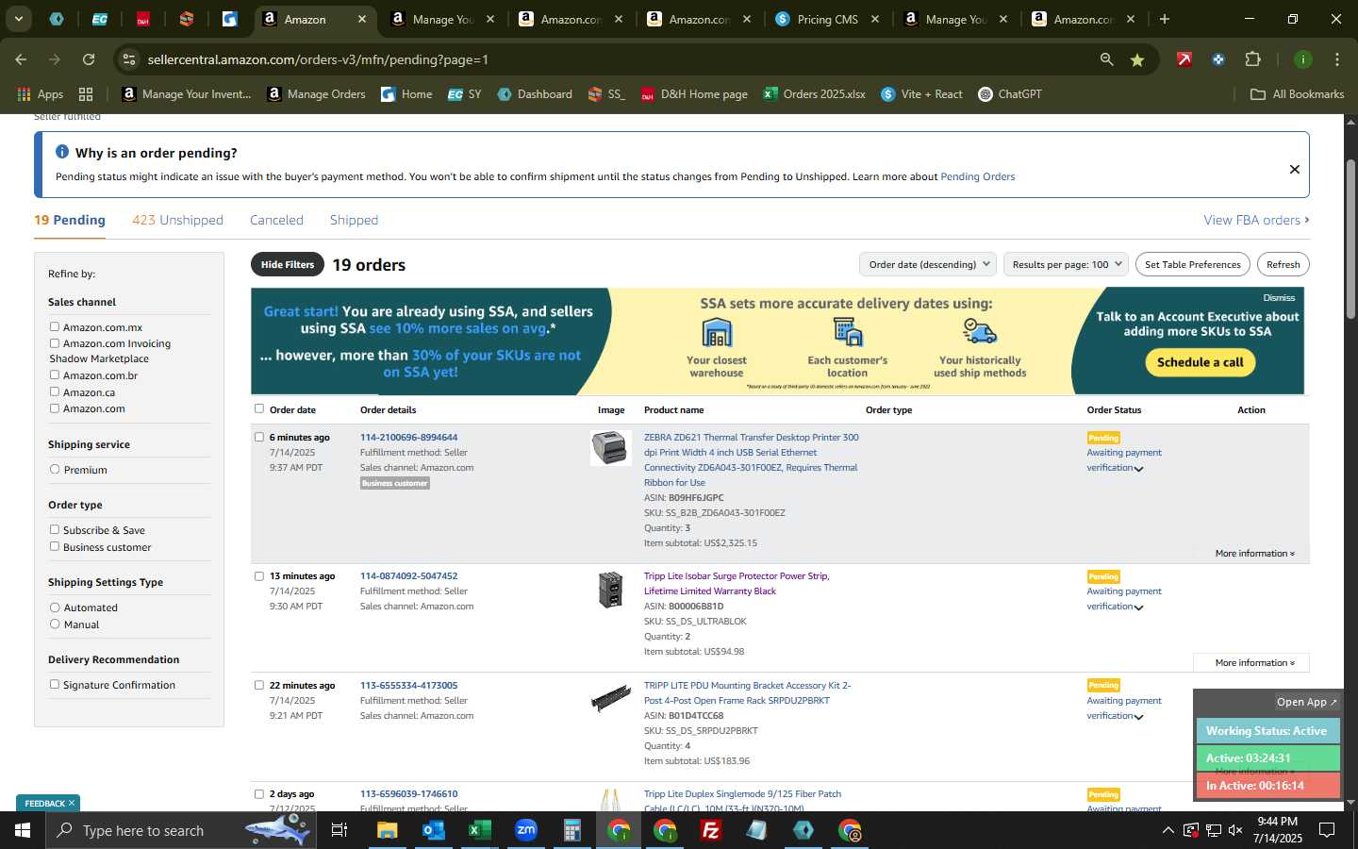
Task: Tick the select-all orders checkbox
Action: [x=259, y=408]
